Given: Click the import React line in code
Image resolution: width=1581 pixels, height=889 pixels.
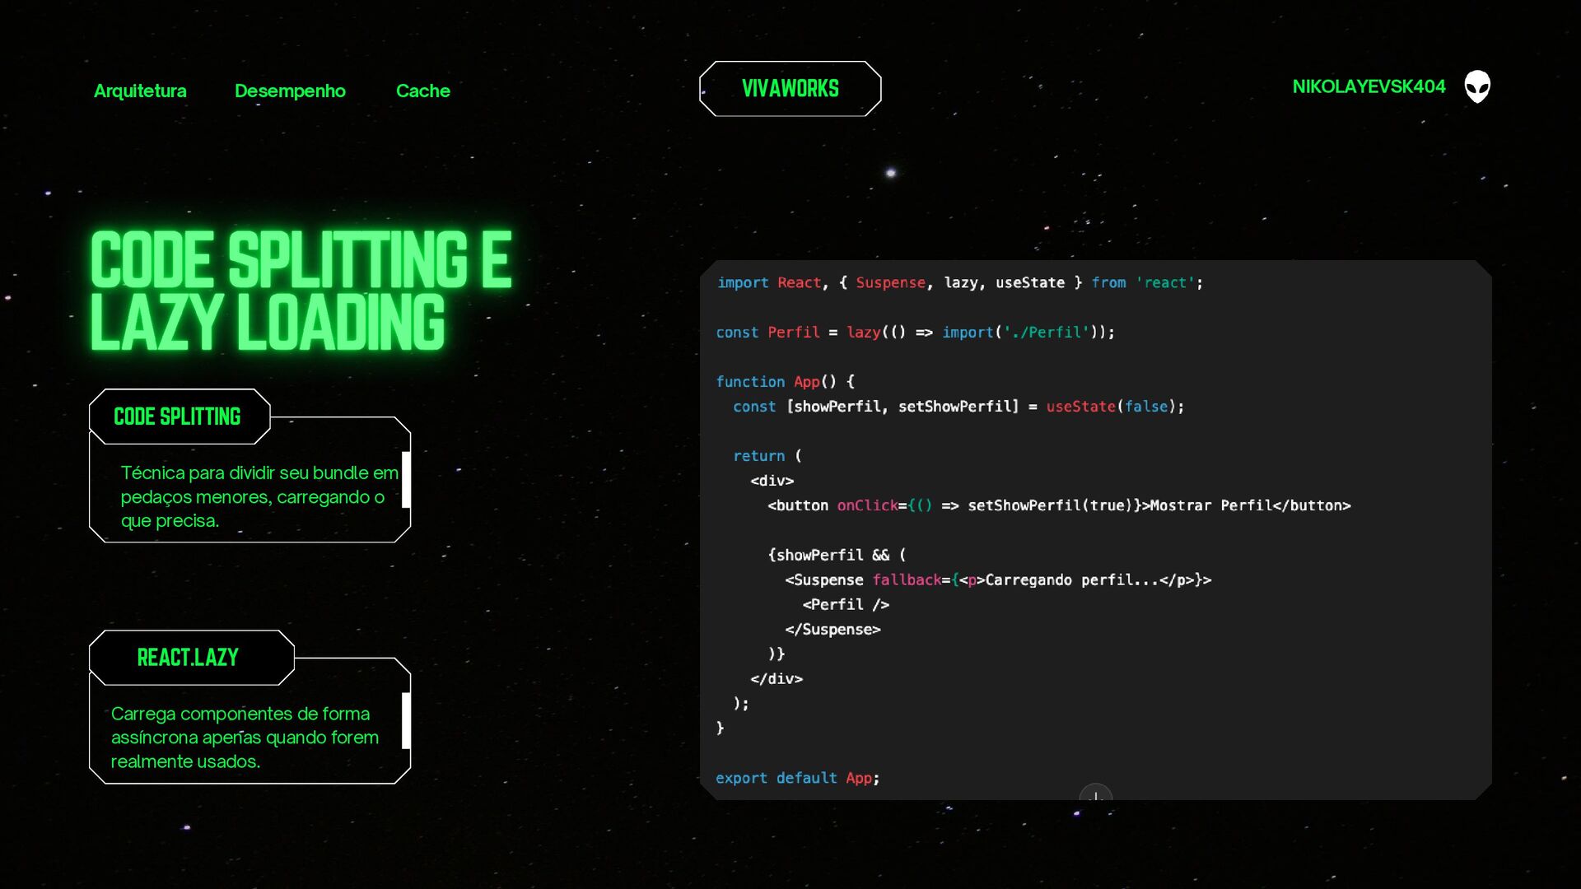Looking at the screenshot, I should pos(959,283).
